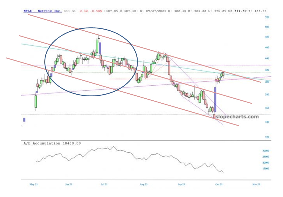Click the Jul 23 date axis label
Screen dimensions: 283x197
[x=104, y=184]
